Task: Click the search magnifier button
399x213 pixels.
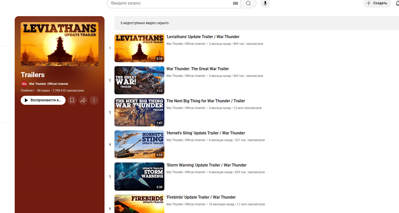Action: (248, 3)
